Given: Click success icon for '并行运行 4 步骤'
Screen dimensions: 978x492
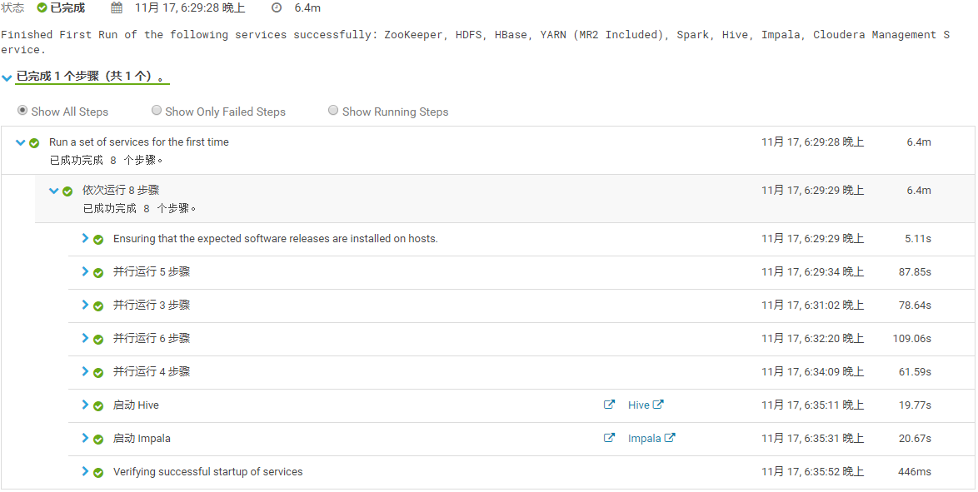Looking at the screenshot, I should (98, 372).
